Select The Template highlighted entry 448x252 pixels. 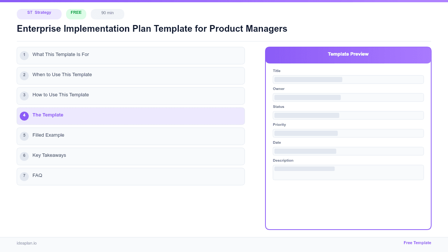tap(131, 116)
